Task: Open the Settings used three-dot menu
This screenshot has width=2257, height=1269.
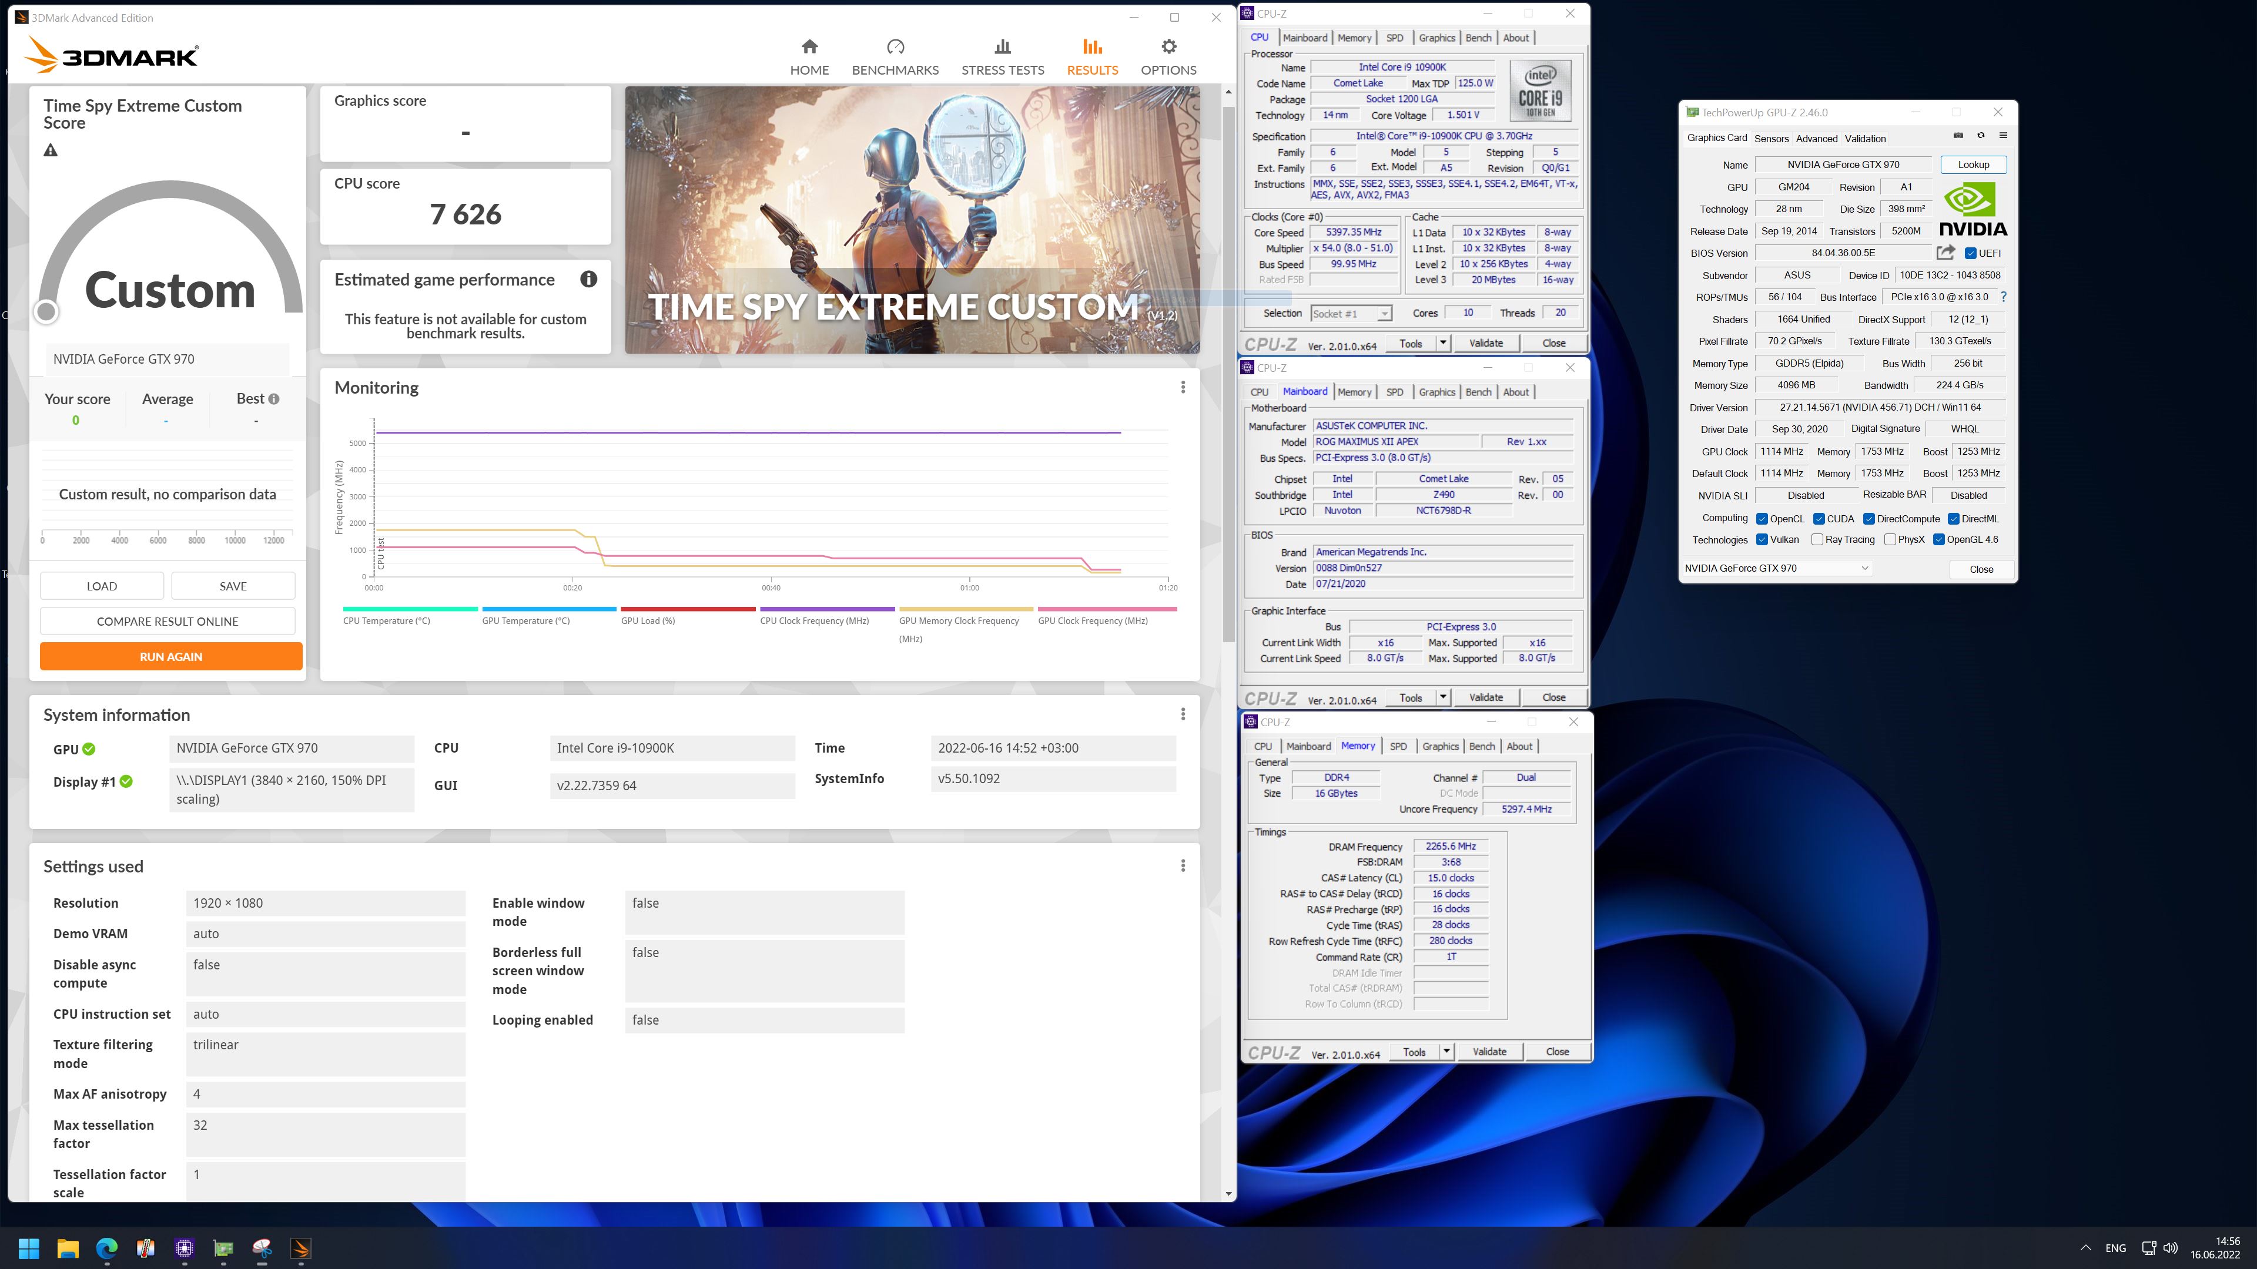Action: click(1183, 866)
